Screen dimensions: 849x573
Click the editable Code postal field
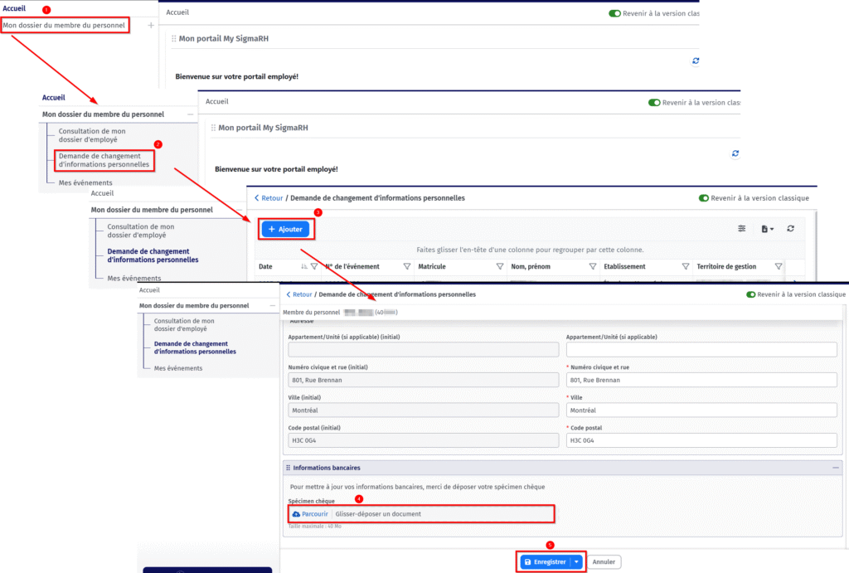[701, 439]
